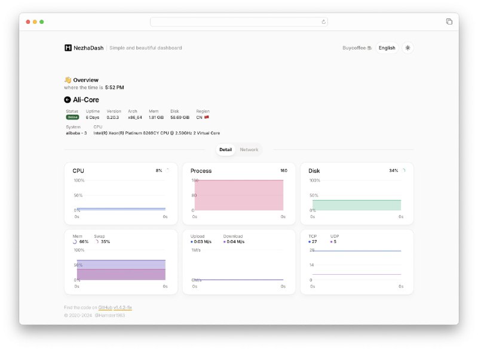Viewport: 478px width, 350px height.
Task: Open the English language dropdown
Action: point(387,48)
